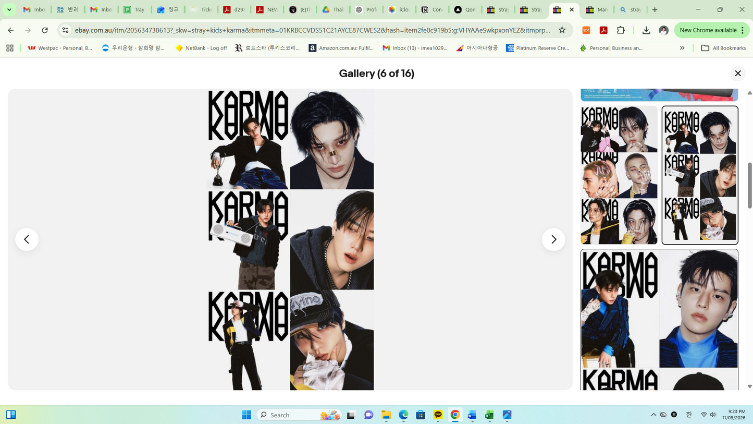The width and height of the screenshot is (753, 424).
Task: Open the Inbox (13) Gmail bookmark
Action: tap(415, 48)
